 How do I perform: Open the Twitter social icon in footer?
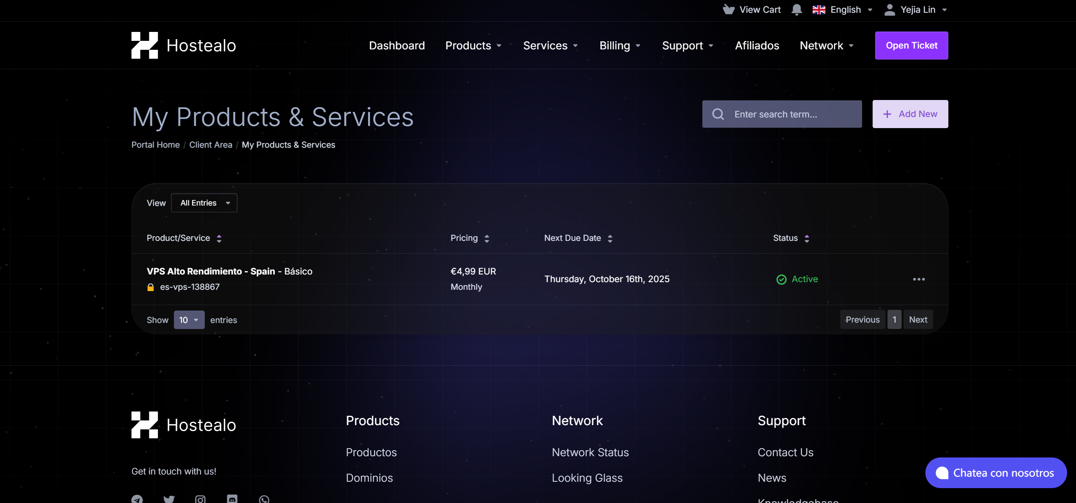coord(169,499)
